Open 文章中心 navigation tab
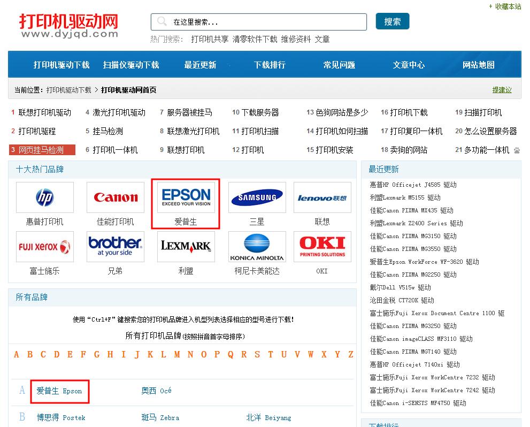 [x=409, y=65]
